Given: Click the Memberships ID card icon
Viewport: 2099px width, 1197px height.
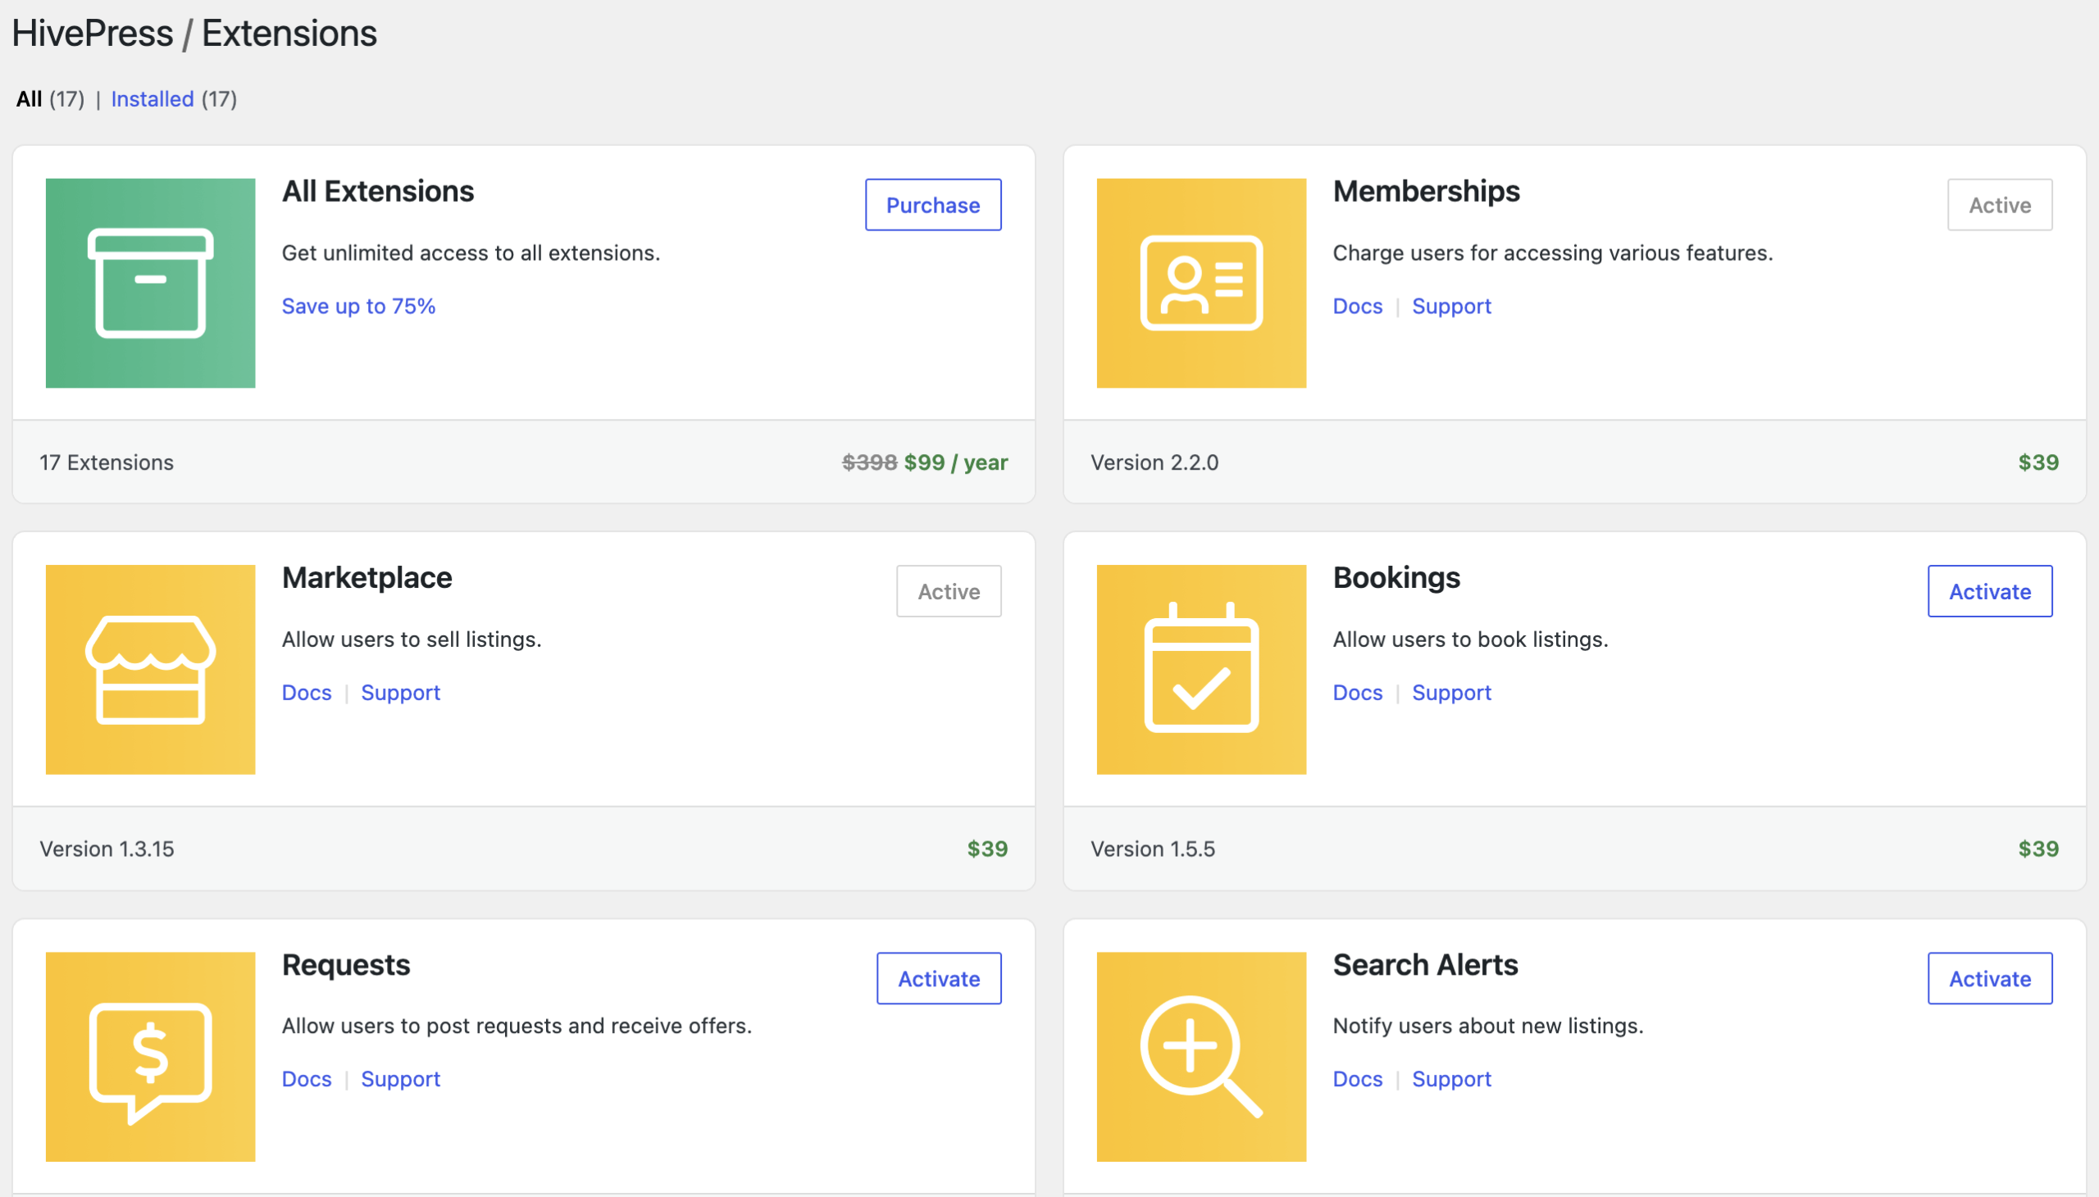Looking at the screenshot, I should pos(1201,283).
